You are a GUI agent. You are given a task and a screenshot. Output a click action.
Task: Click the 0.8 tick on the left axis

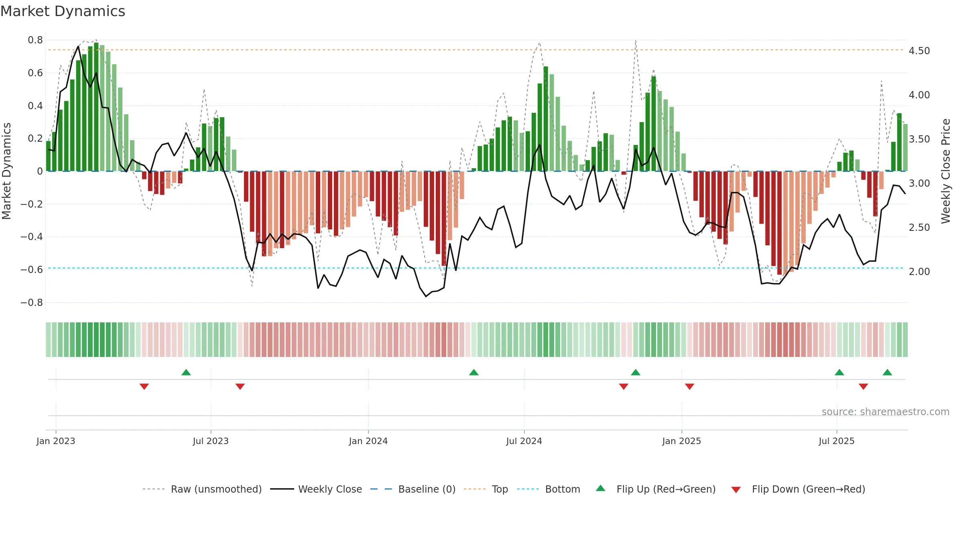point(35,40)
